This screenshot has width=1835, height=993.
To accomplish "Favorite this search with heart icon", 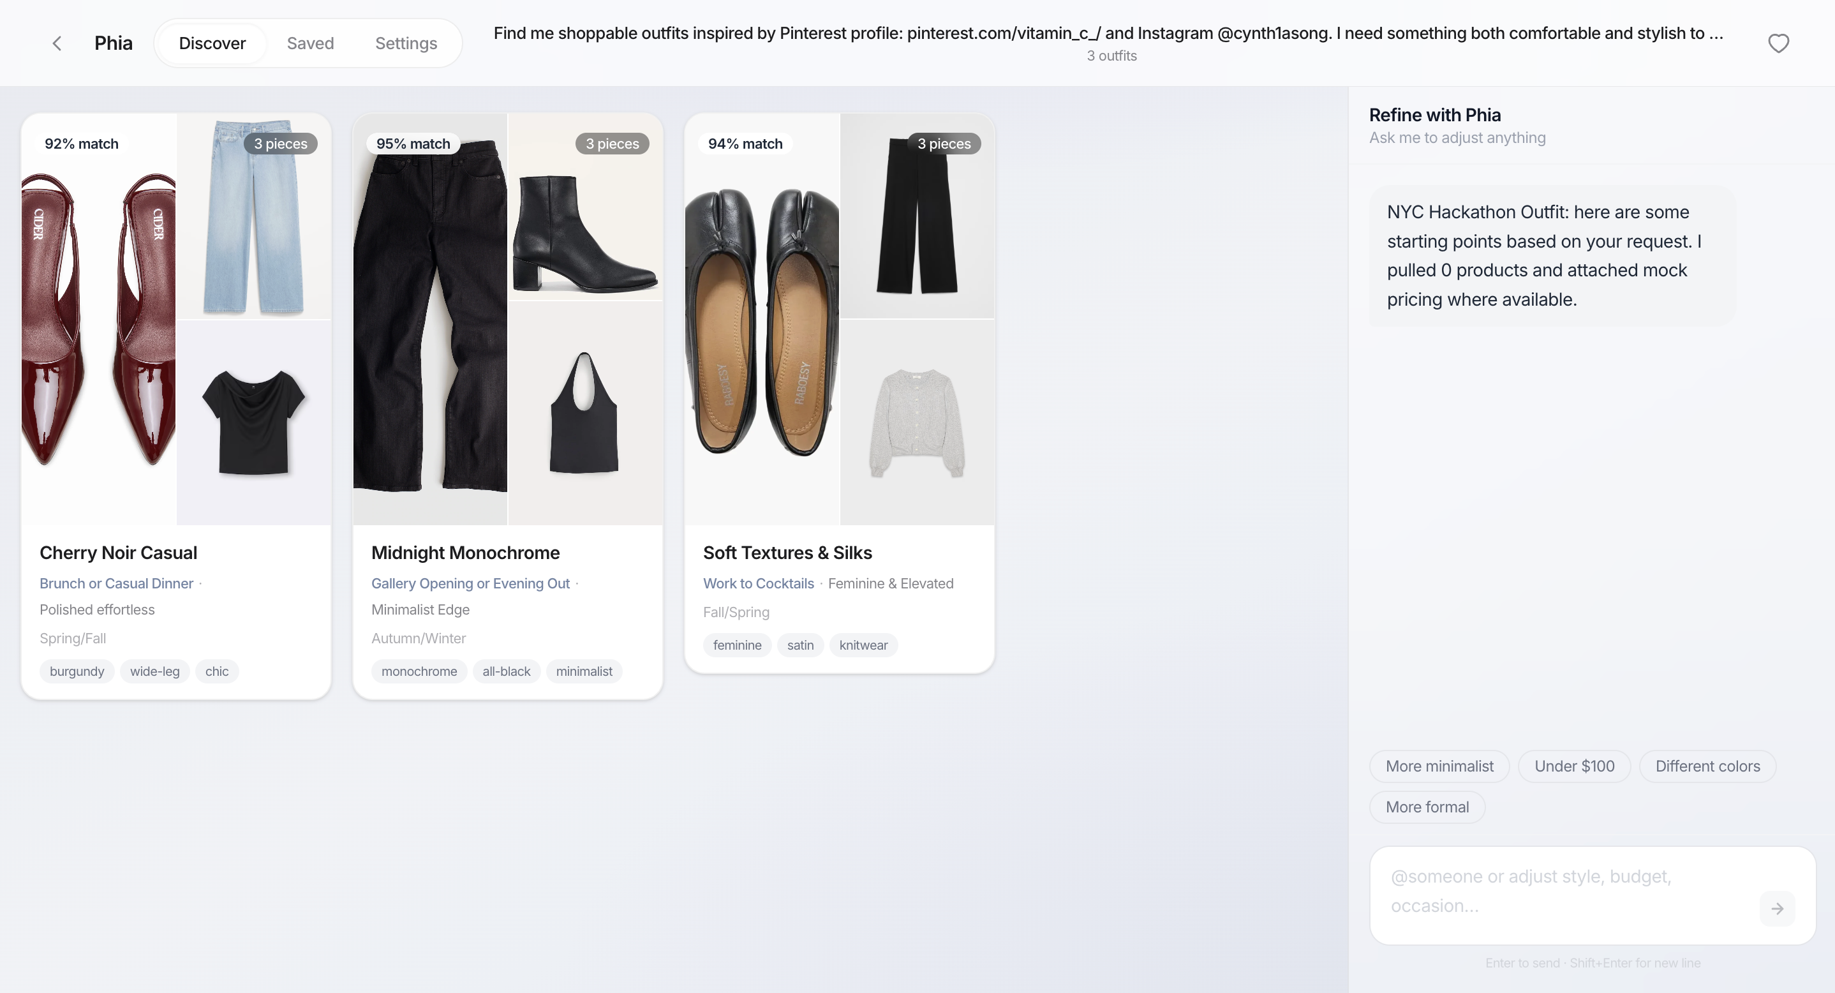I will 1778,43.
